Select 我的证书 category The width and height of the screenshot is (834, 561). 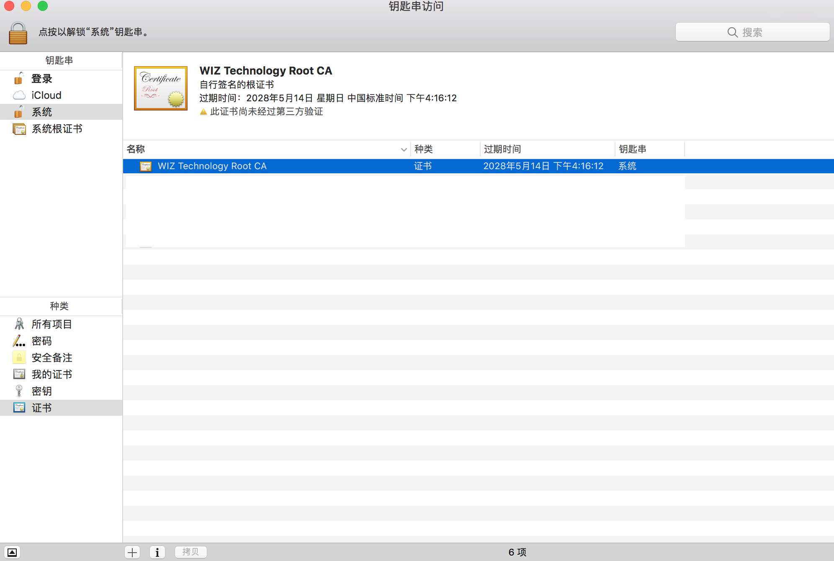(51, 375)
